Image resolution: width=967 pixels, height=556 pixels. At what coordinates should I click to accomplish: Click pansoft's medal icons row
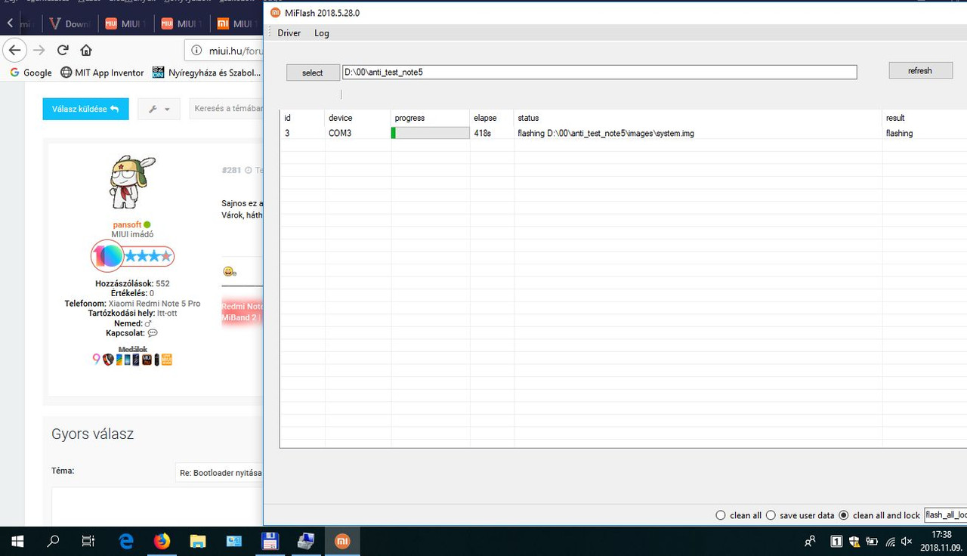point(132,360)
